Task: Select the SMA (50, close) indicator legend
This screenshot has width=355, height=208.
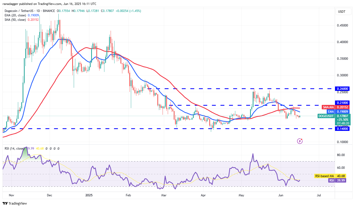Action: coord(16,20)
